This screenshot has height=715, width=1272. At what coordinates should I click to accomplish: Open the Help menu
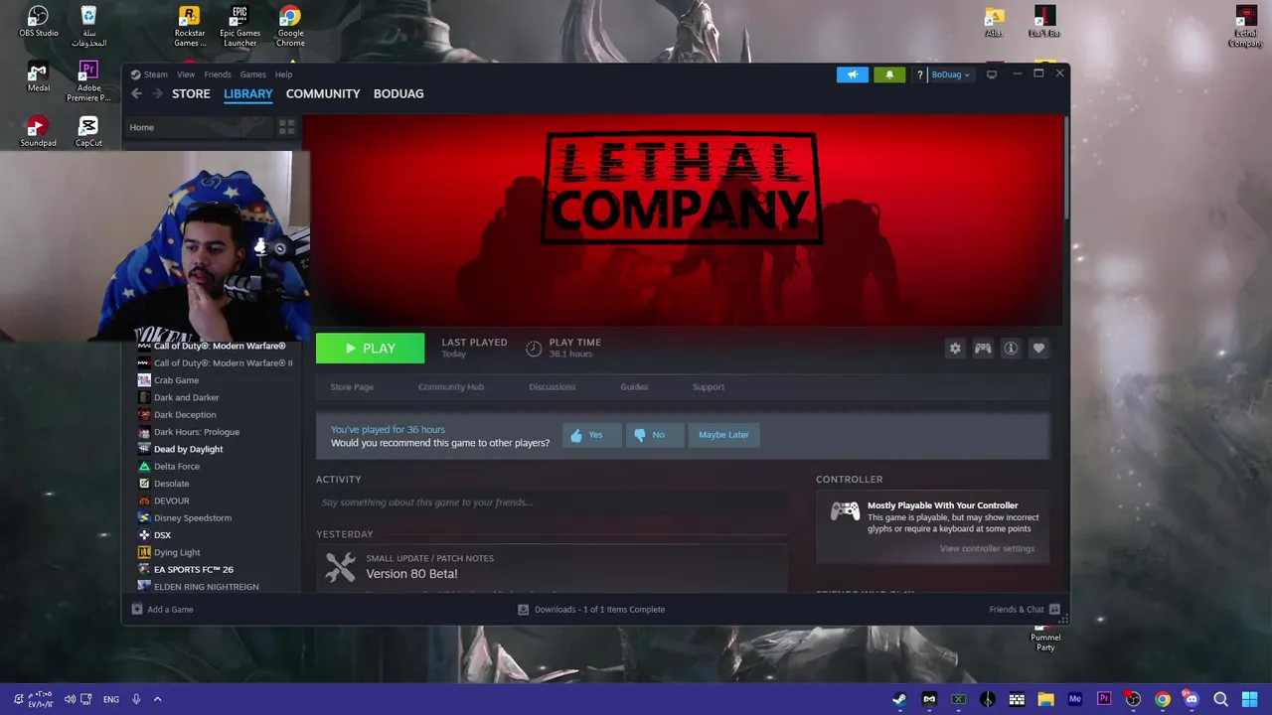pyautogui.click(x=283, y=74)
